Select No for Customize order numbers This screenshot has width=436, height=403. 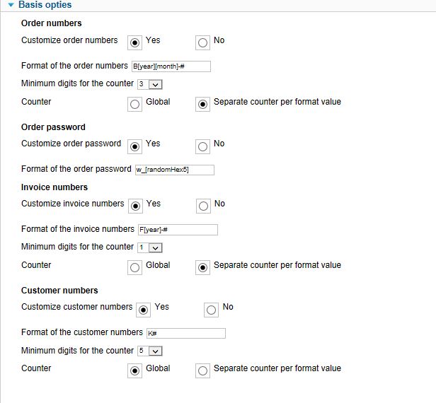tap(202, 42)
